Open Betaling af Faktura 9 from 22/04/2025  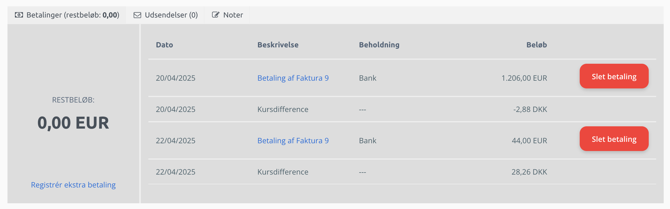click(x=293, y=141)
